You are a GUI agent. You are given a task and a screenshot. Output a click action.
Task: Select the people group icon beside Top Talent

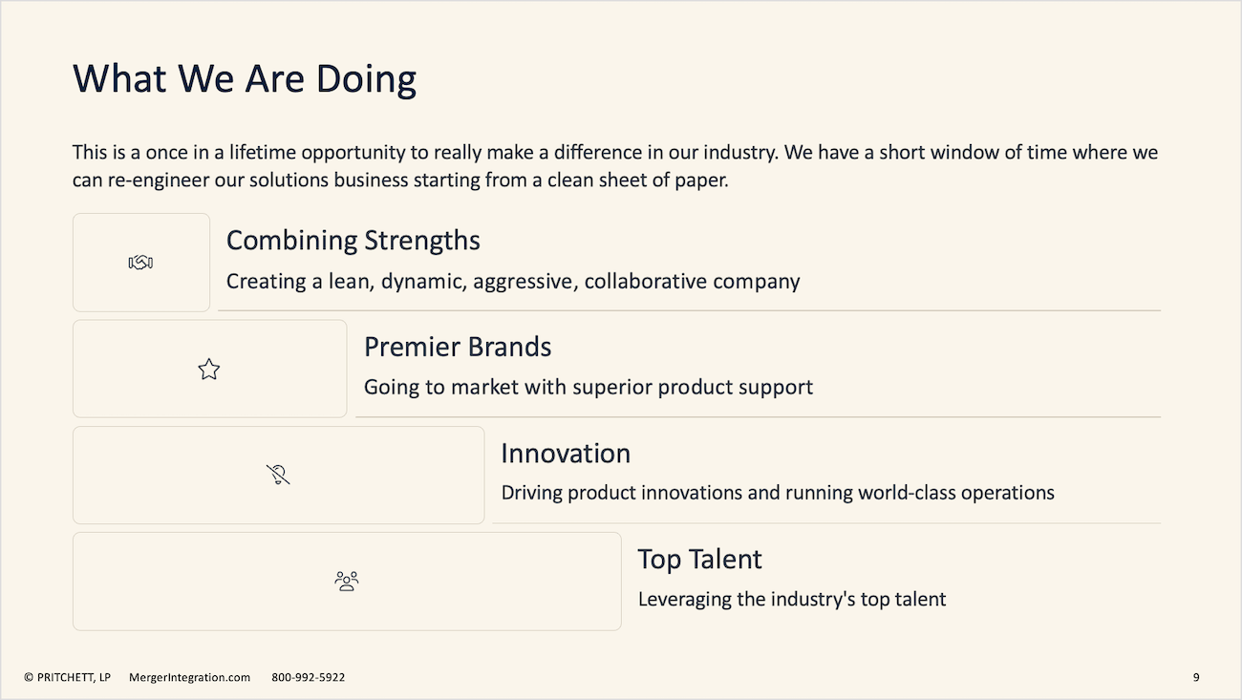(347, 581)
